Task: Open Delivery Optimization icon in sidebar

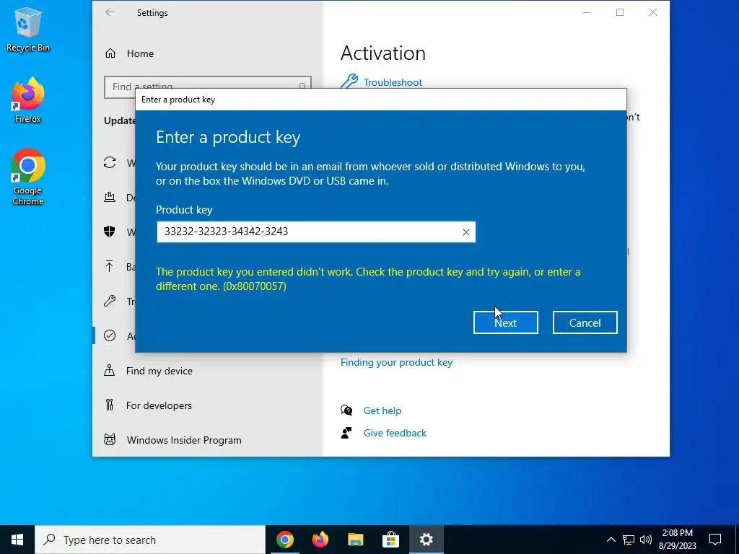Action: (110, 197)
